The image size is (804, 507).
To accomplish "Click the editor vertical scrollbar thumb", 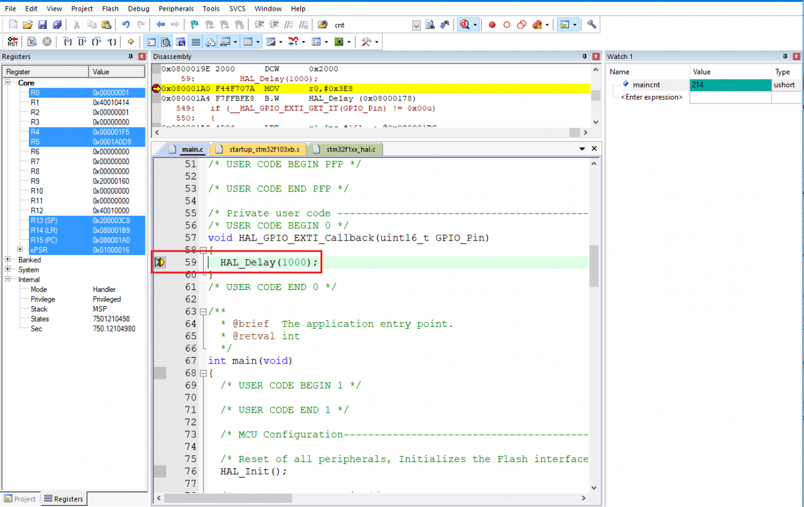I will point(594,265).
